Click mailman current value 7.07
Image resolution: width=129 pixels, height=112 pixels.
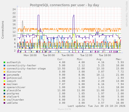coord(62,84)
